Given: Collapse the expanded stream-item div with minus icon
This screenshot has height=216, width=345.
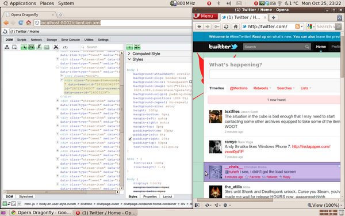Looking at the screenshot, I should tap(57, 67).
